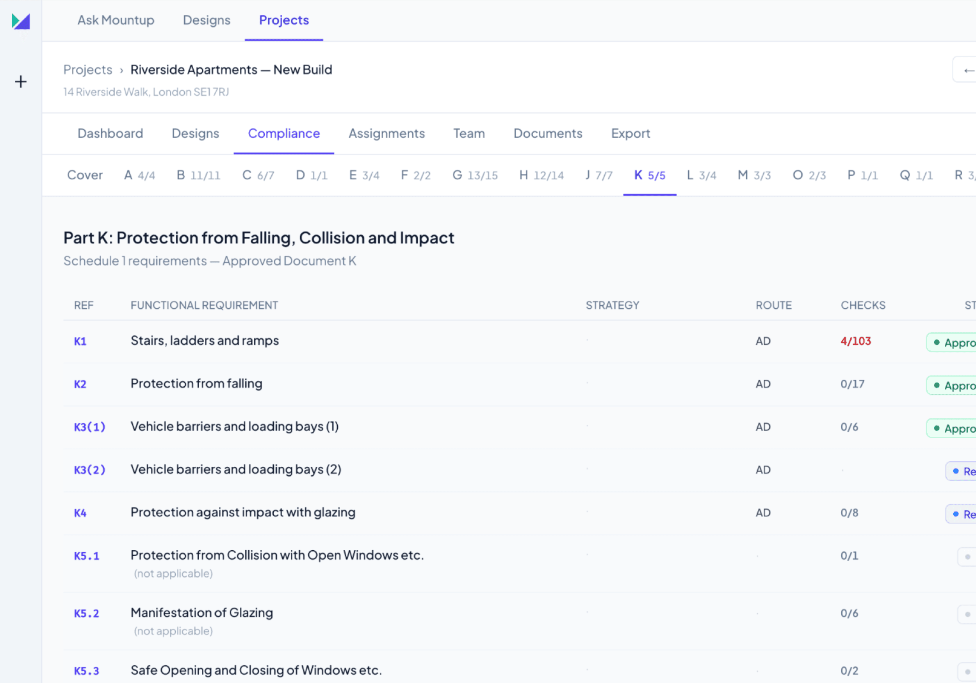Click 'Protection from falling' requirement

click(196, 384)
